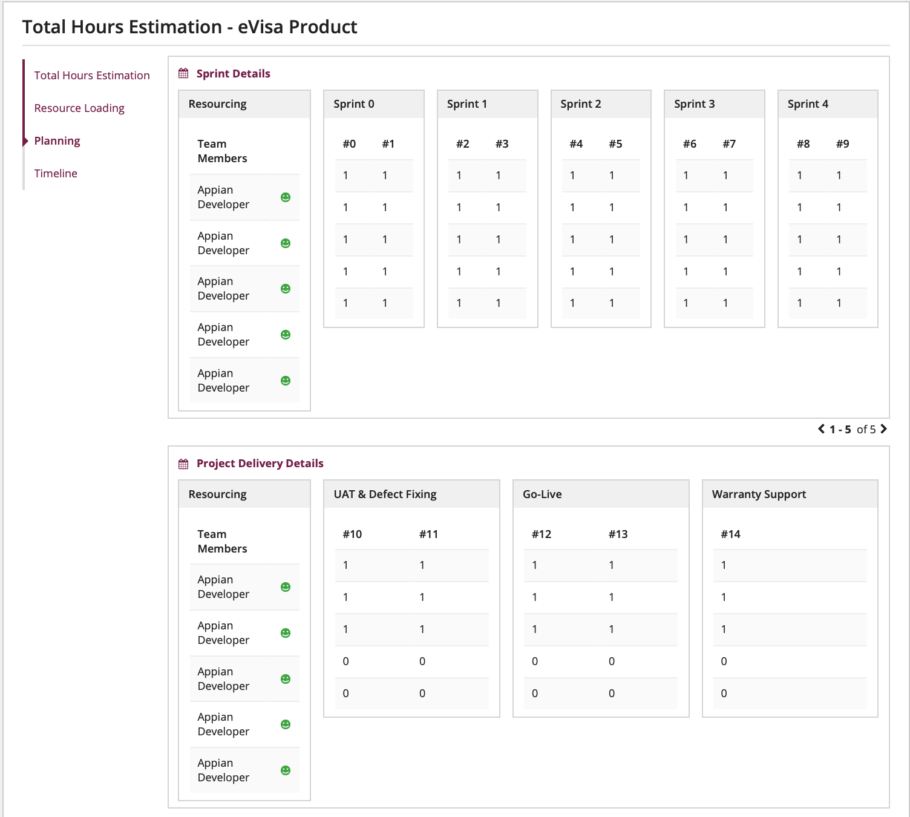Click the #7 column header
910x817 pixels.
[729, 144]
